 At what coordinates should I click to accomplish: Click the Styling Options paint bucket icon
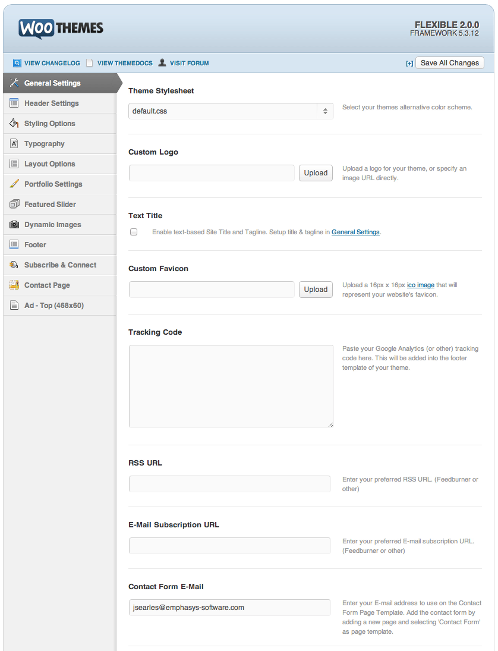pos(14,124)
